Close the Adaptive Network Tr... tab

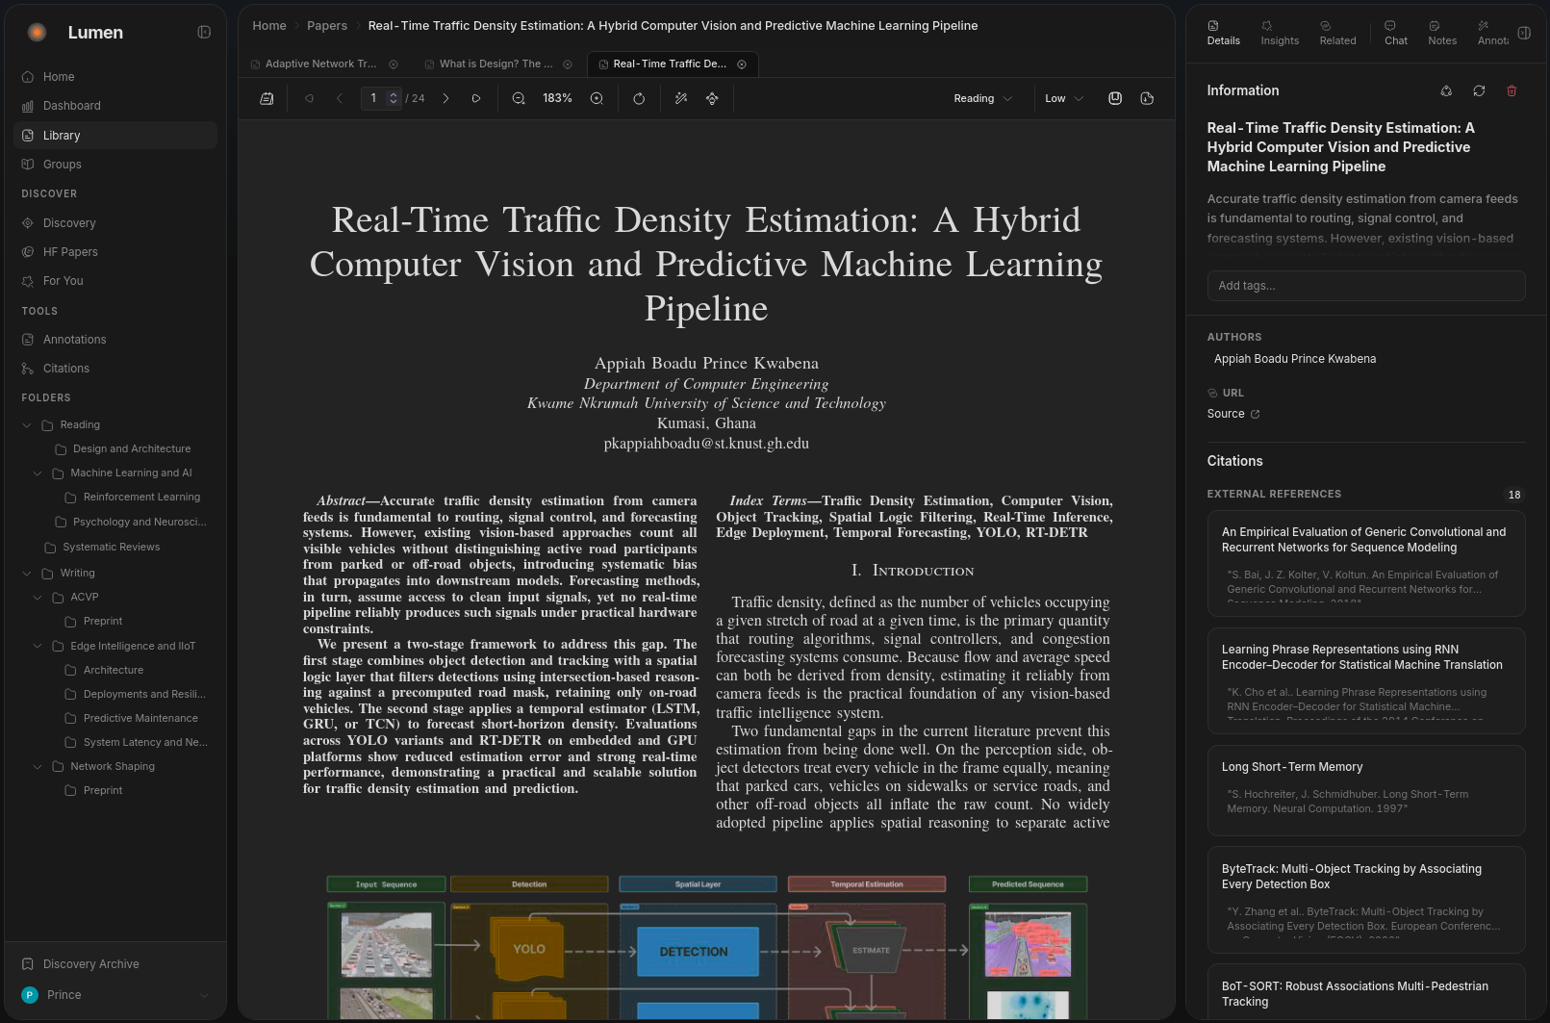tap(394, 64)
